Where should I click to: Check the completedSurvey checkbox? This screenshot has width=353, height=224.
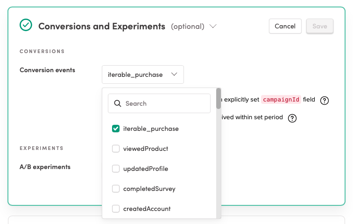tap(116, 189)
